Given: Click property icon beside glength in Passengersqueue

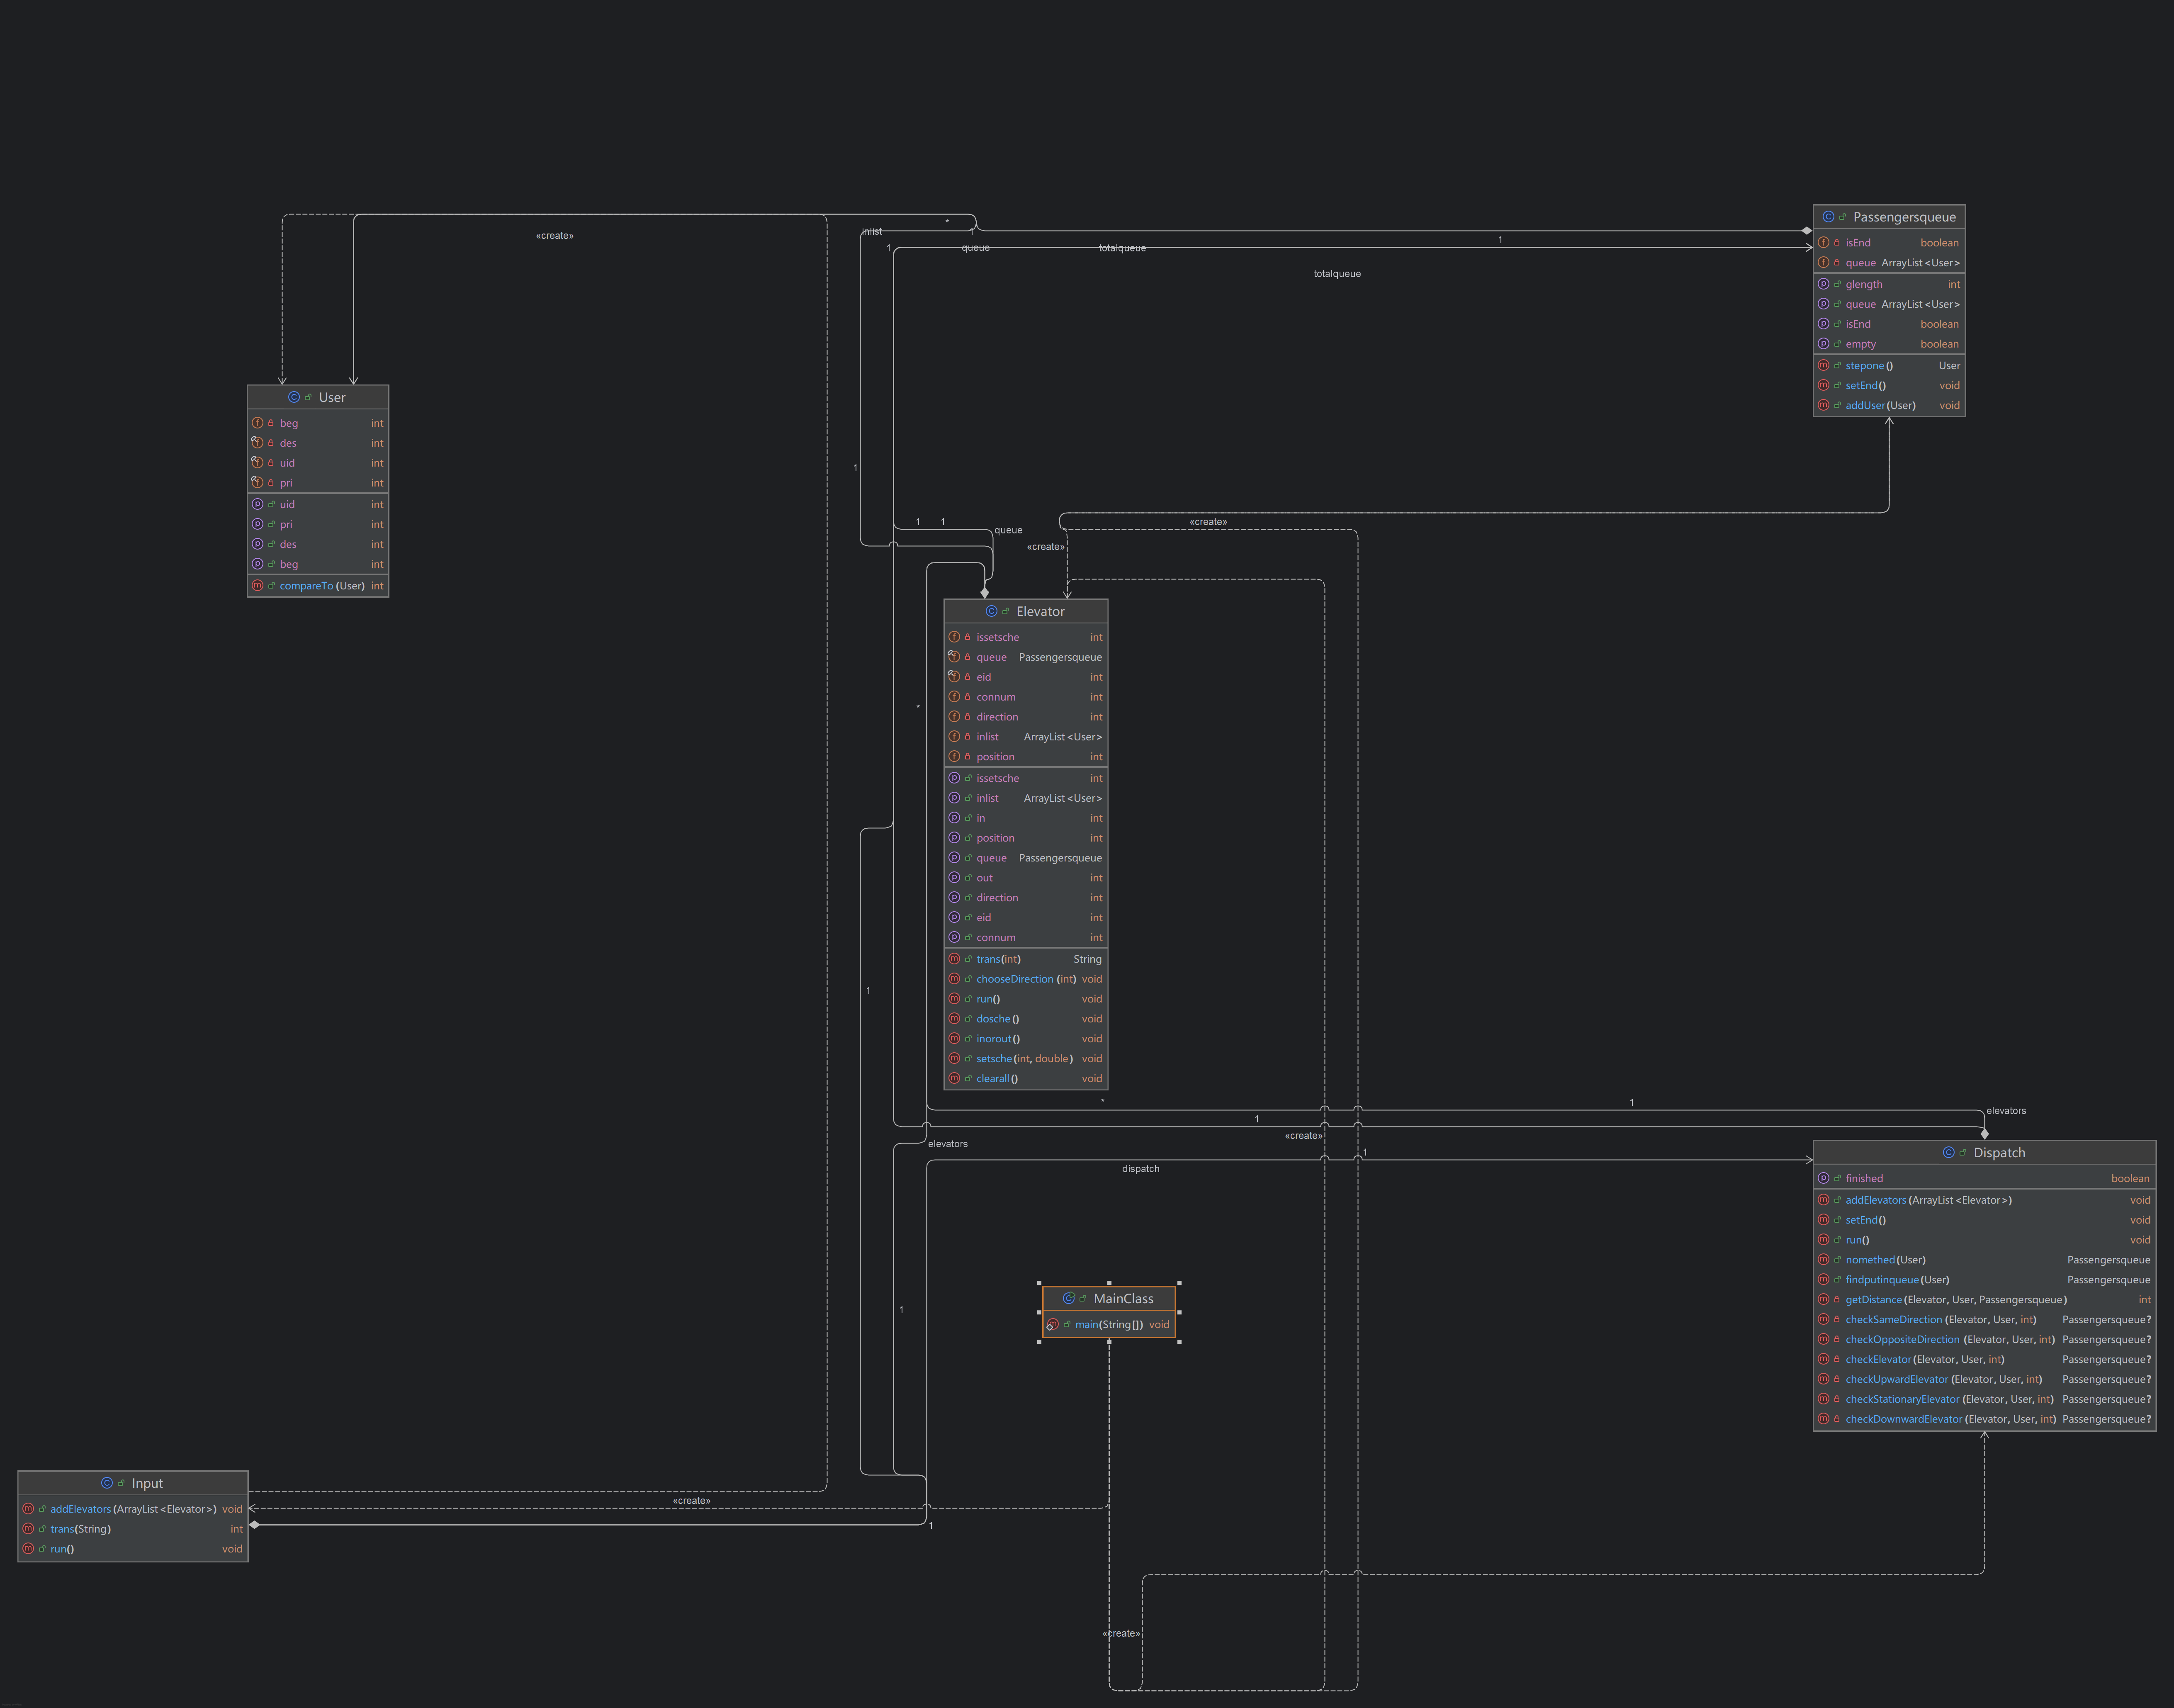Looking at the screenshot, I should (1823, 284).
